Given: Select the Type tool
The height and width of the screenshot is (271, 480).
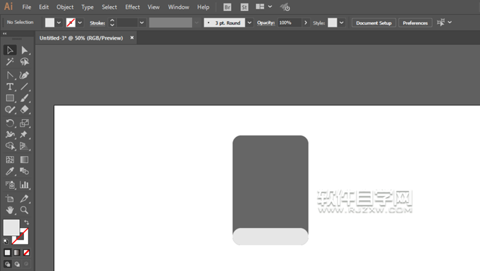Looking at the screenshot, I should tap(10, 87).
